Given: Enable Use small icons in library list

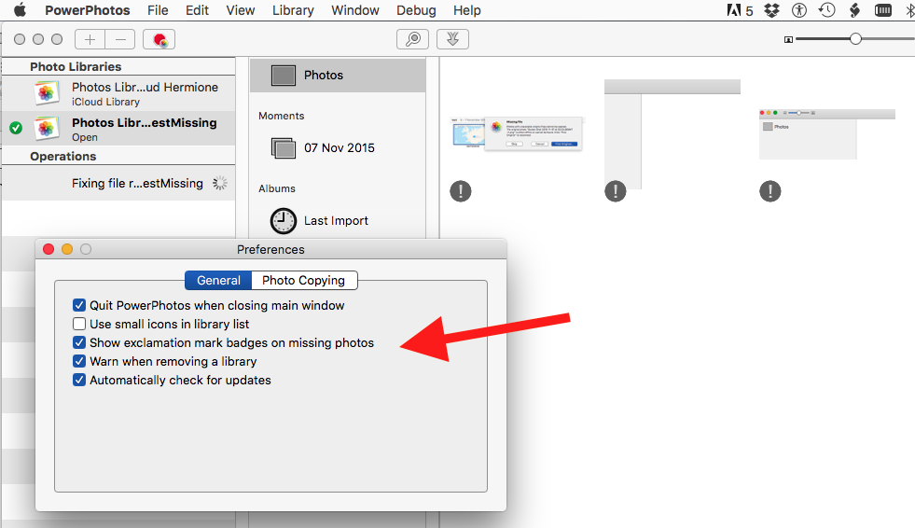Looking at the screenshot, I should 79,324.
